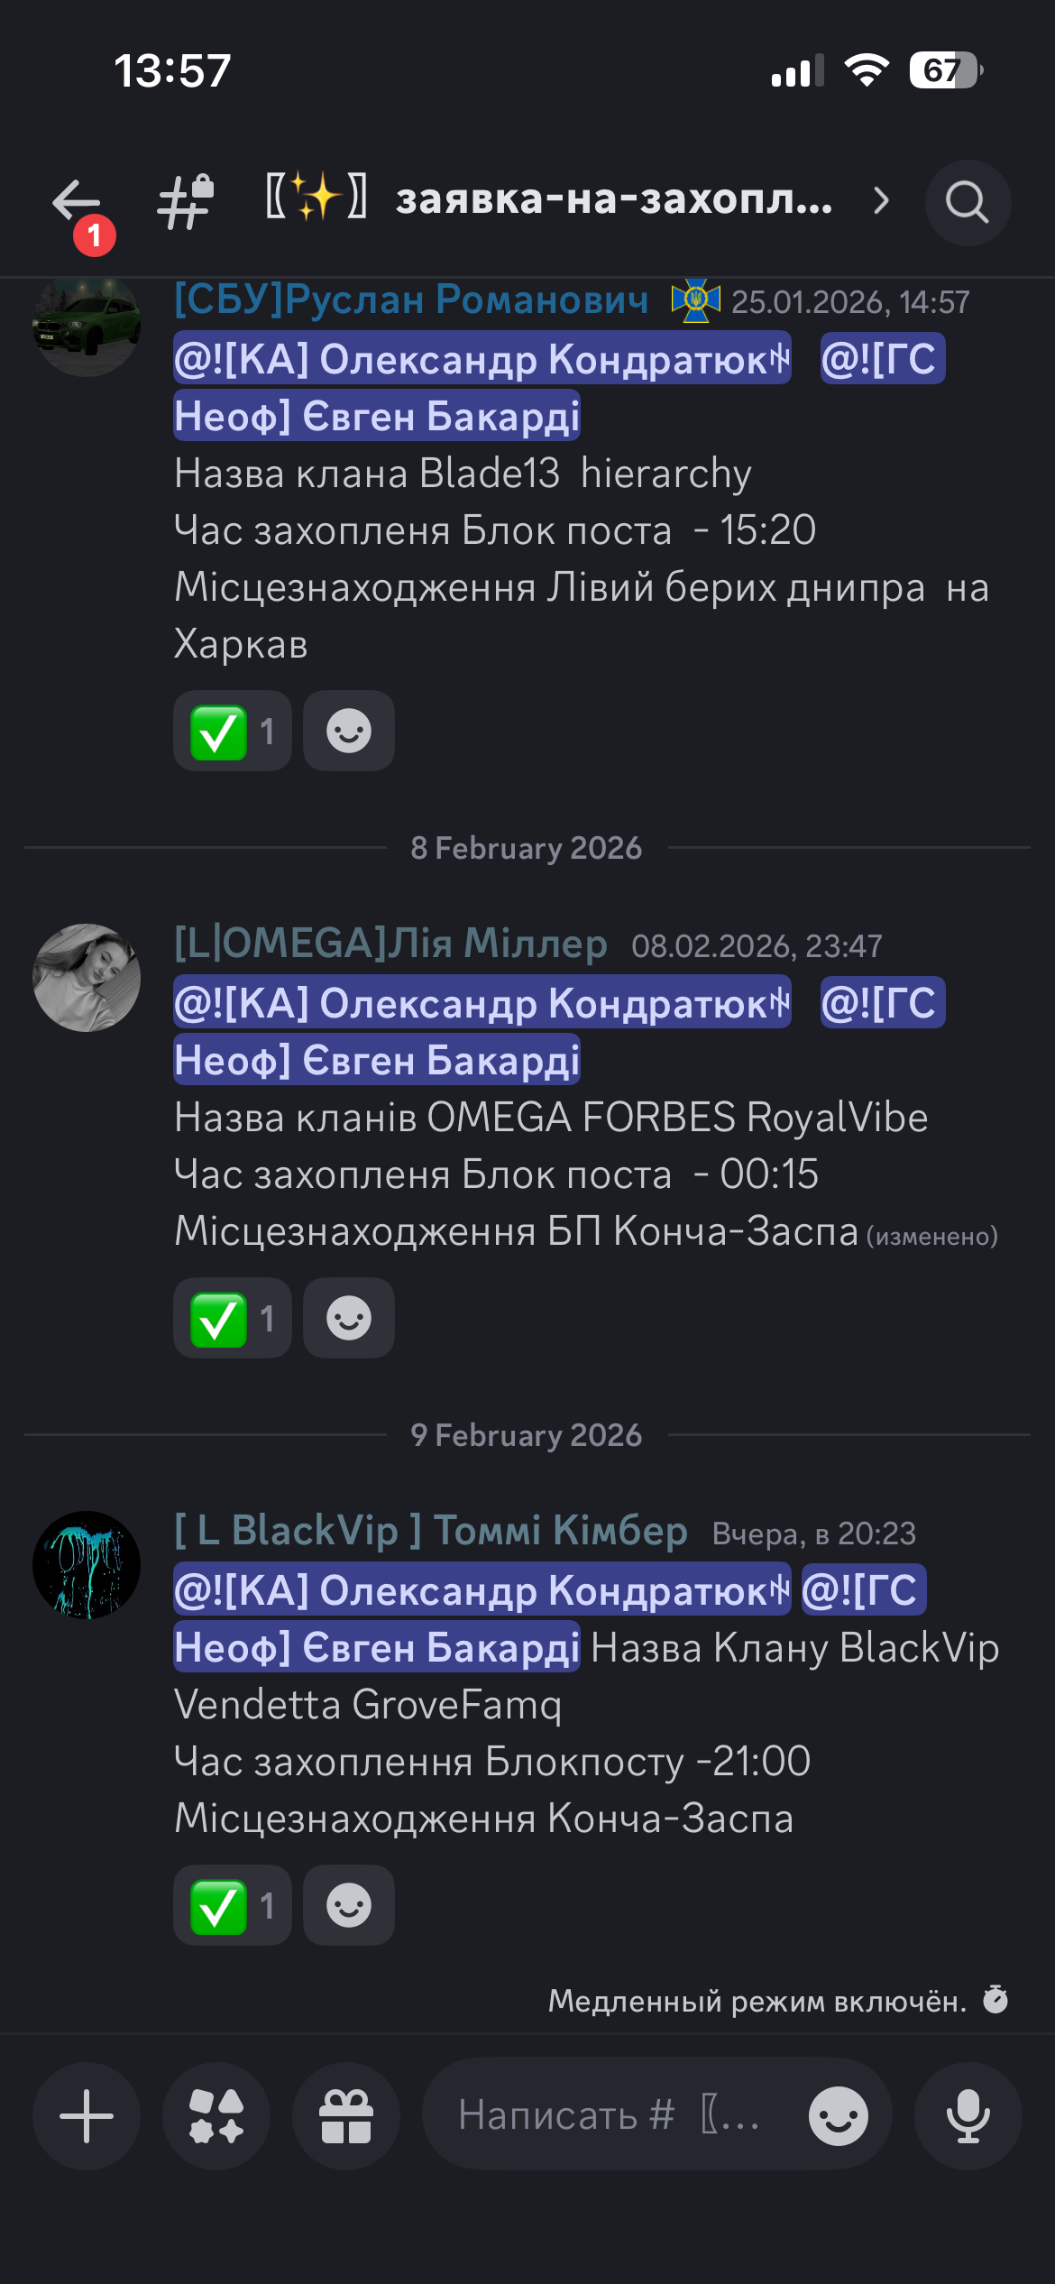Add reaction to Лія Міллер's message

349,1318
